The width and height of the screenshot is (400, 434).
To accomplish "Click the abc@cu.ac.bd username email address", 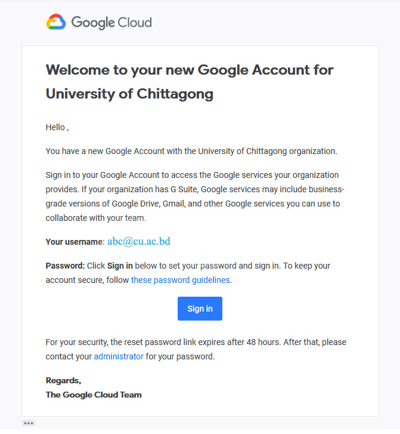I will point(139,242).
